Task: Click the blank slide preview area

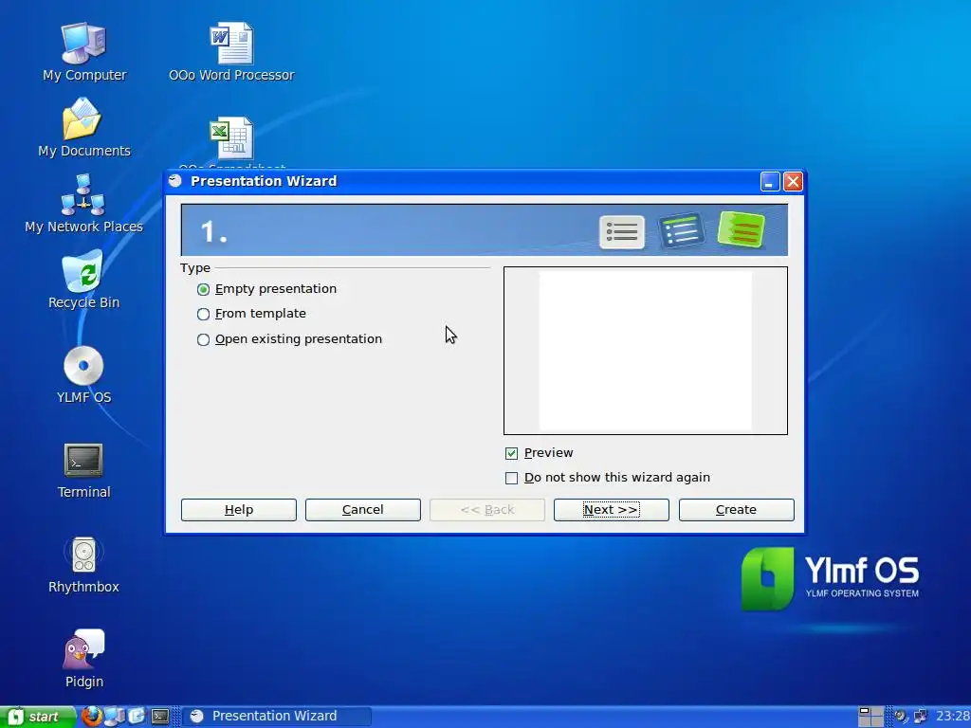Action: (645, 351)
